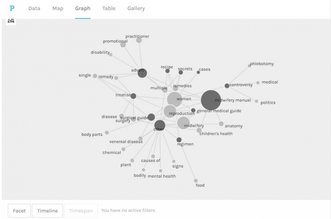This screenshot has height=219, width=331.
Task: Click the active Graph tab
Action: pyautogui.click(x=83, y=9)
